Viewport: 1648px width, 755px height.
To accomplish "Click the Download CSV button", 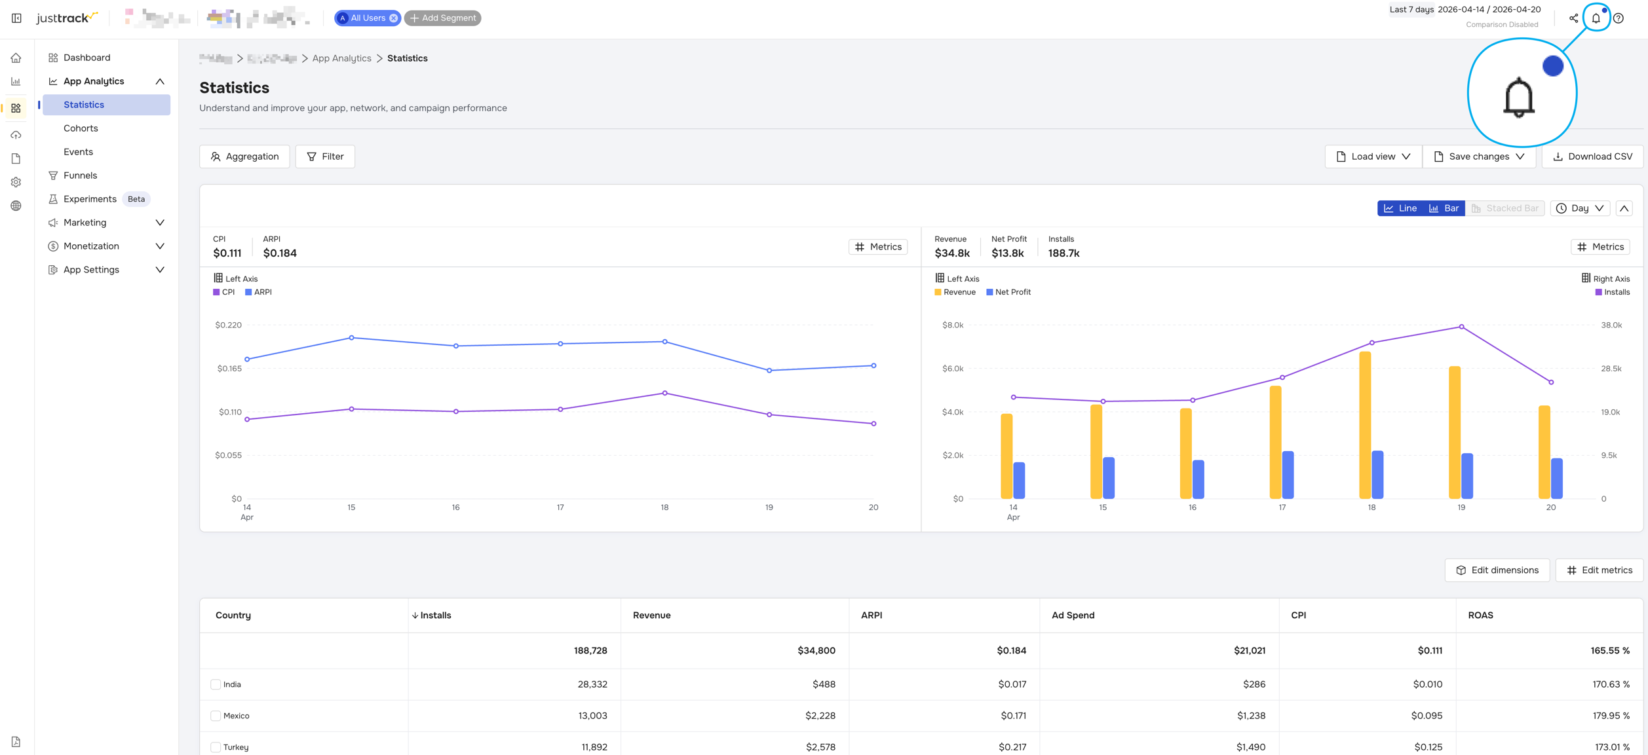I will 1592,157.
